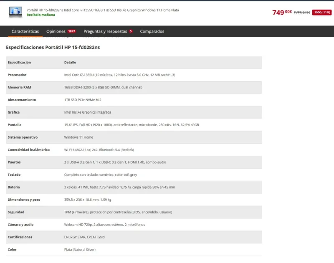Image resolution: width=334 pixels, height=263 pixels.
Task: Click the 'Seguridad' row label
Action: (16, 212)
